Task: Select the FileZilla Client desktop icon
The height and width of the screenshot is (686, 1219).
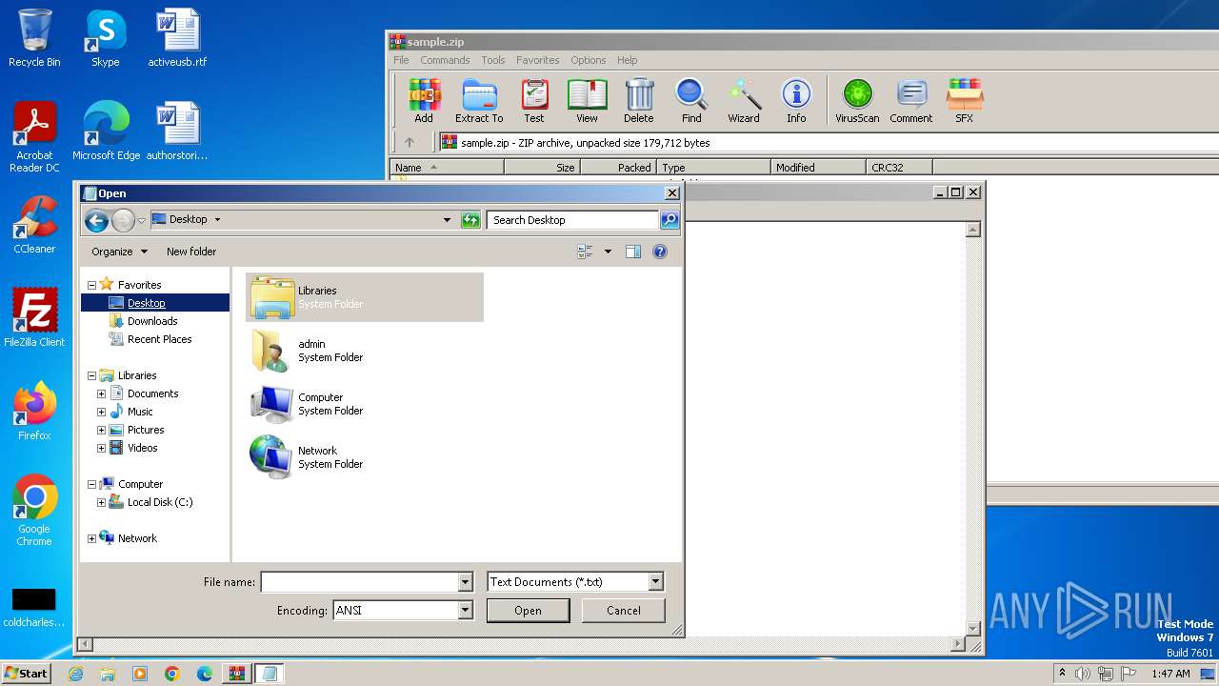Action: point(34,319)
